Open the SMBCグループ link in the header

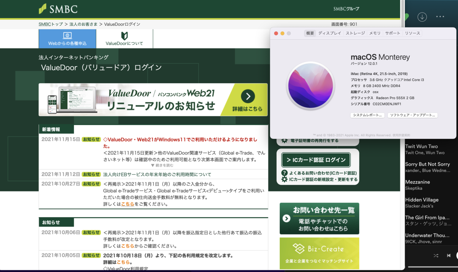point(346,9)
